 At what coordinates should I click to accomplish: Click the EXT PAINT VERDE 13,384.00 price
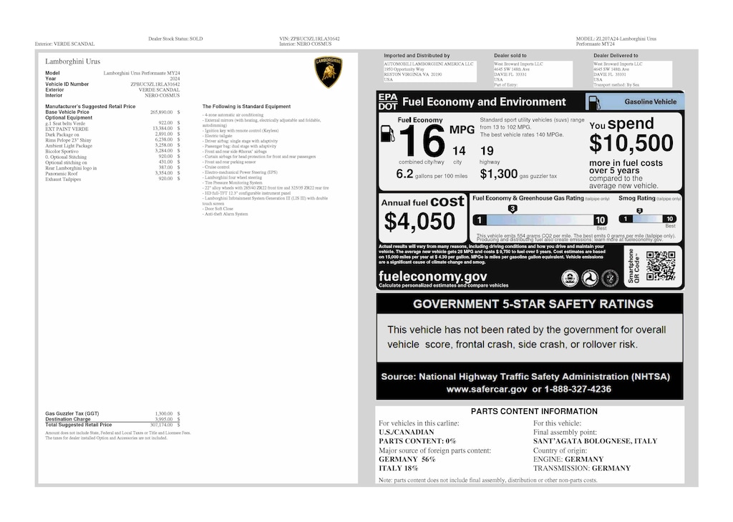162,129
